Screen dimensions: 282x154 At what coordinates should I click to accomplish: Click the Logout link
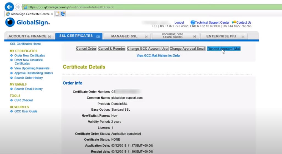179,23
